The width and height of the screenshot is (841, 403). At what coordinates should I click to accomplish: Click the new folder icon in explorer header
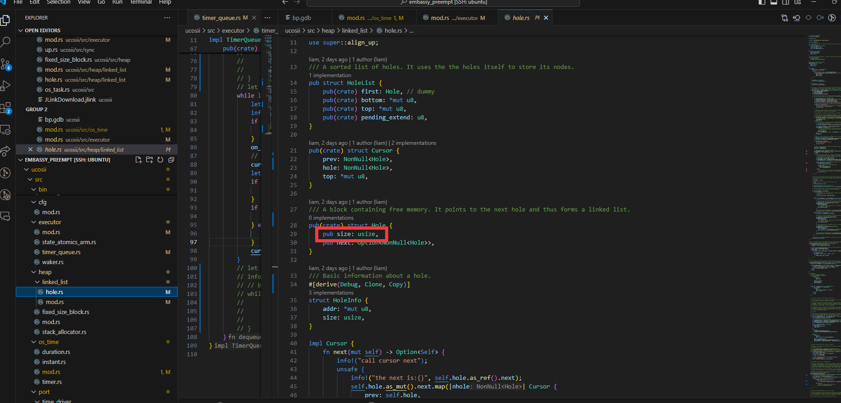click(149, 160)
